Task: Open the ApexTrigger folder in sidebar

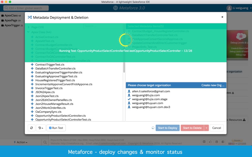Action: tap(12, 25)
